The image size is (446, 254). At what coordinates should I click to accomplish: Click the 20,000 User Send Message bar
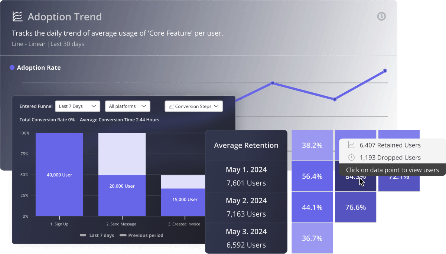[x=122, y=186]
